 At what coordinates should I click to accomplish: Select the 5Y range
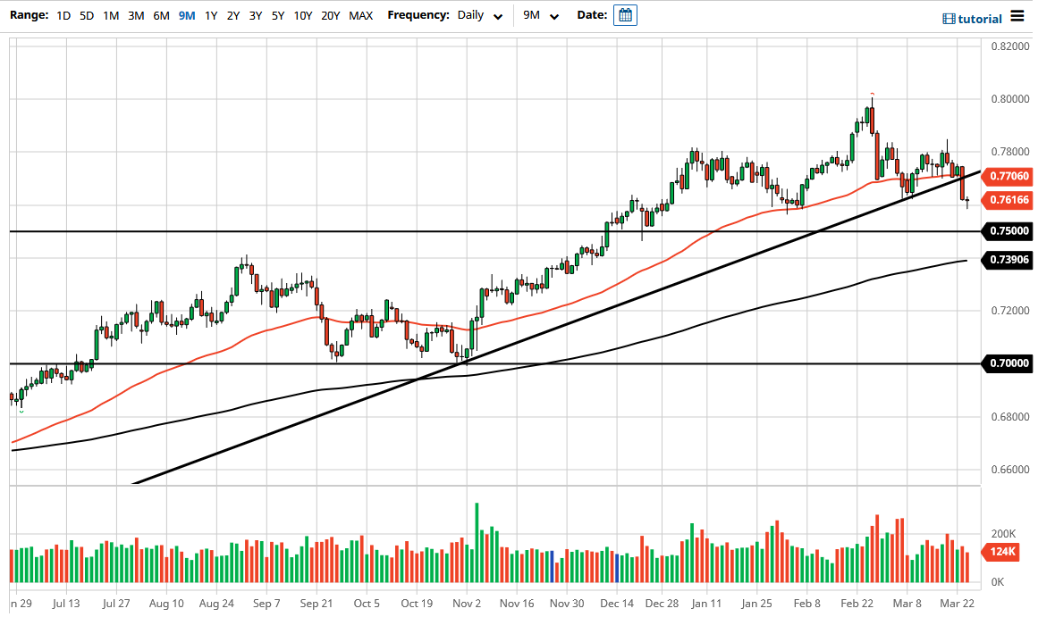click(277, 15)
